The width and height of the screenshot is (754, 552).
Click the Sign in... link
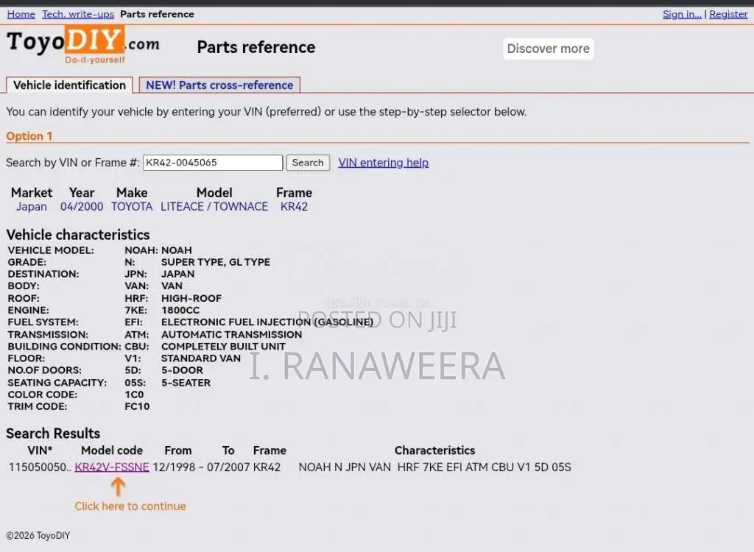point(682,14)
